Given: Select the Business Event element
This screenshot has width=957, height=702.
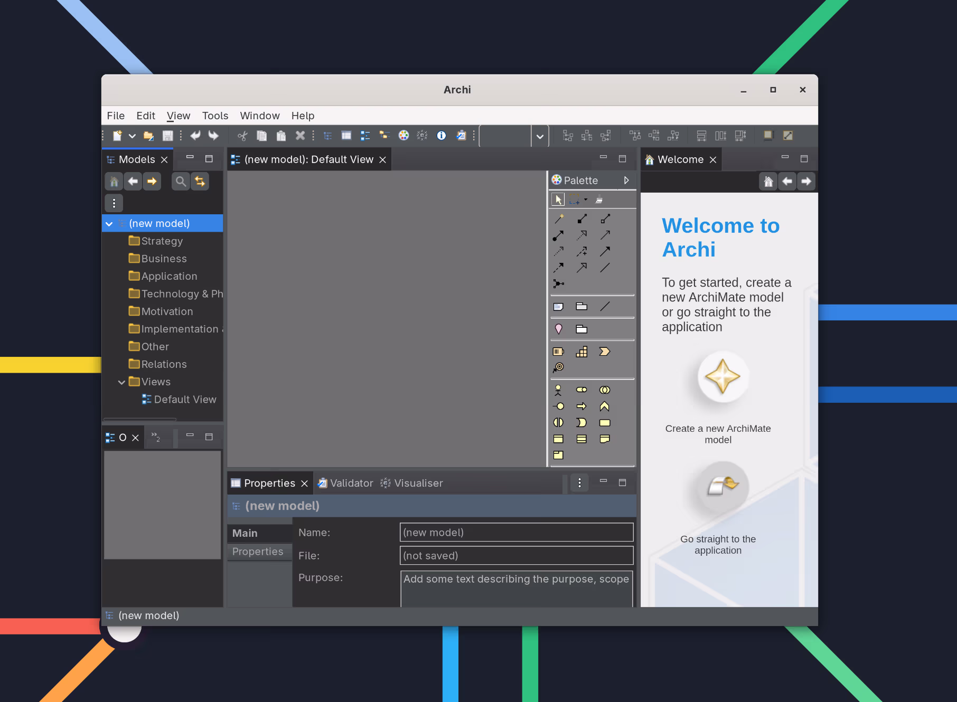Looking at the screenshot, I should (x=582, y=423).
